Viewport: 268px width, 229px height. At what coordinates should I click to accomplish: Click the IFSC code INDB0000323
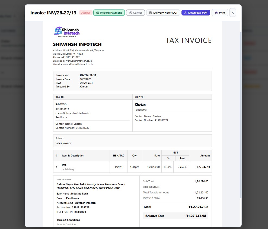click(78, 212)
